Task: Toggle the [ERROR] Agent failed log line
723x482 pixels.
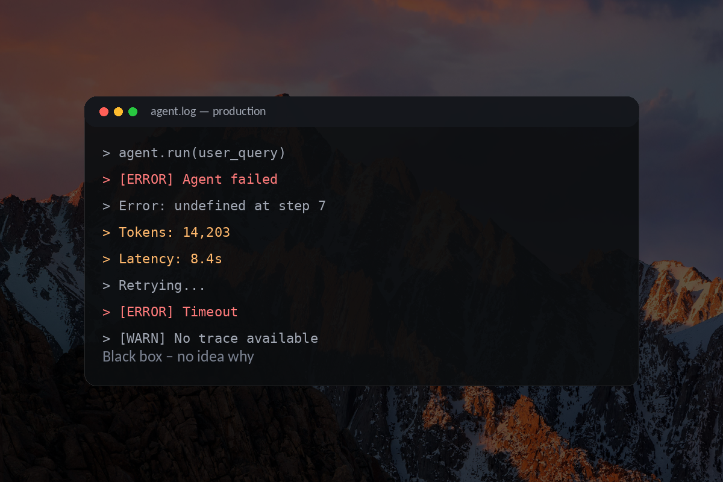Action: point(198,179)
